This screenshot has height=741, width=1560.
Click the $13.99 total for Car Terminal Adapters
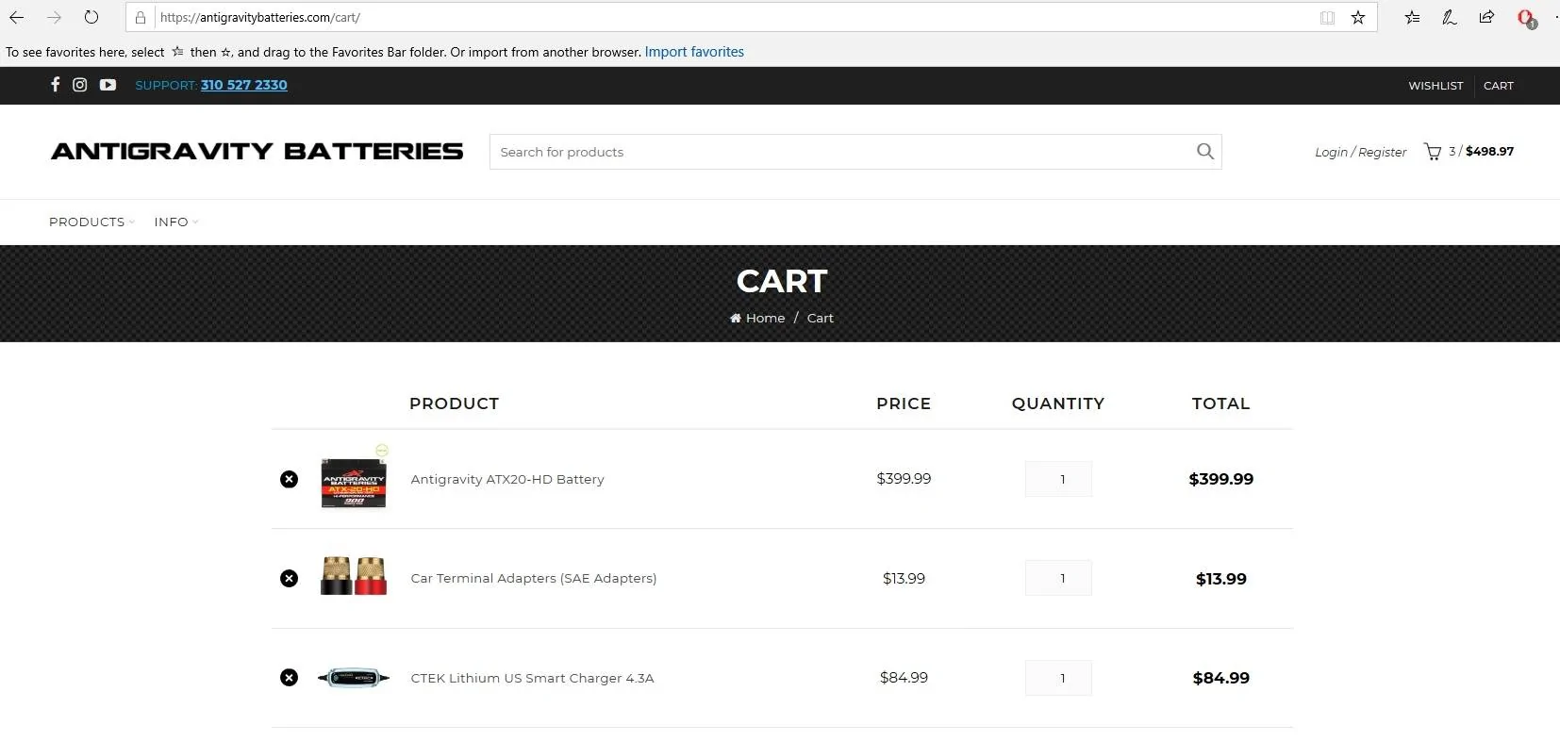pos(1220,579)
